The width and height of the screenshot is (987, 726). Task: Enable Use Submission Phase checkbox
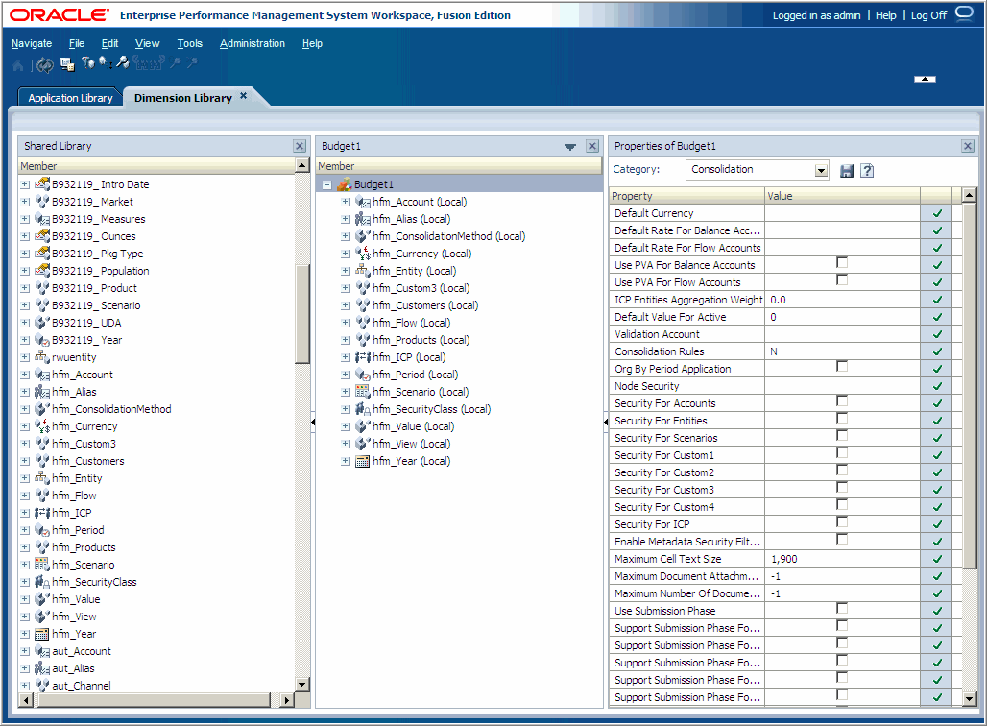tap(842, 608)
